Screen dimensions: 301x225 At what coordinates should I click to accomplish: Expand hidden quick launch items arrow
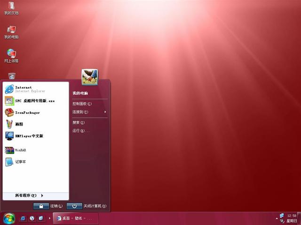coord(49,218)
